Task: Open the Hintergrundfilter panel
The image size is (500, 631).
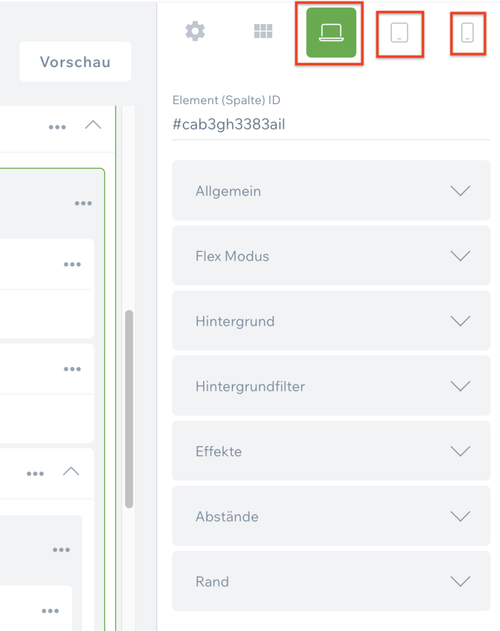Action: point(331,386)
